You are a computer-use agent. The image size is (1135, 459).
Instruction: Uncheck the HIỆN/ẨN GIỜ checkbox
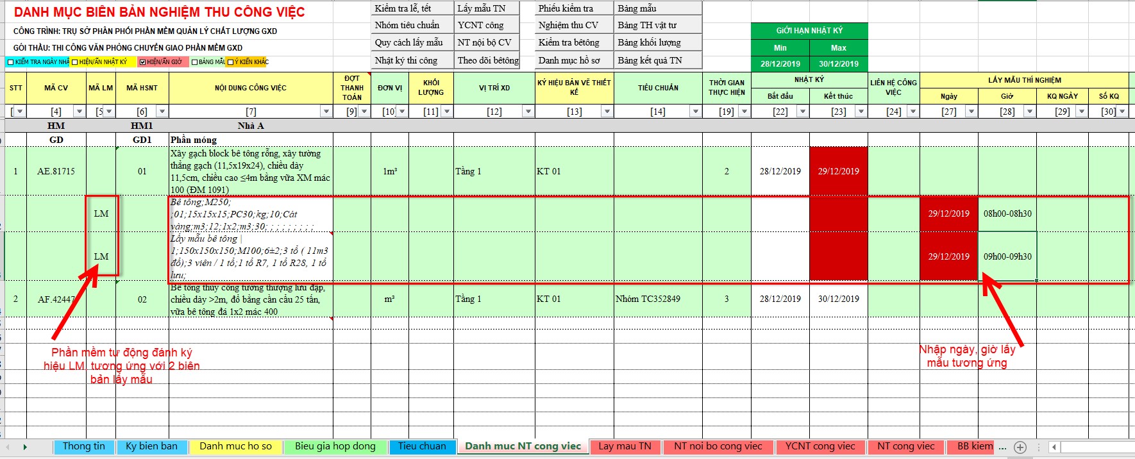point(142,62)
